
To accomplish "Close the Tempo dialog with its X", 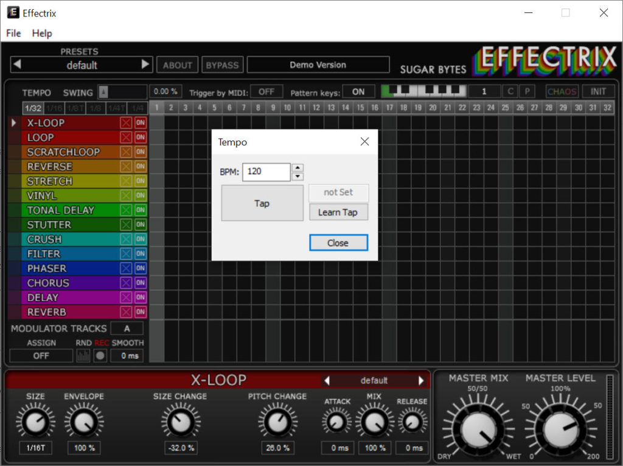I will click(x=364, y=142).
